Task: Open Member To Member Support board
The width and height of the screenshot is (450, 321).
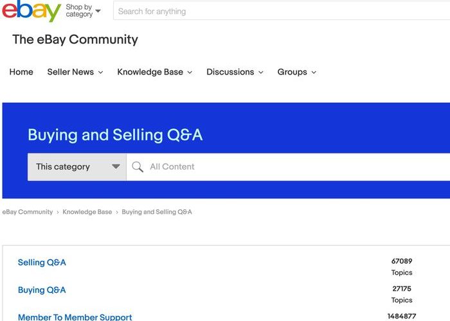Action: [75, 317]
